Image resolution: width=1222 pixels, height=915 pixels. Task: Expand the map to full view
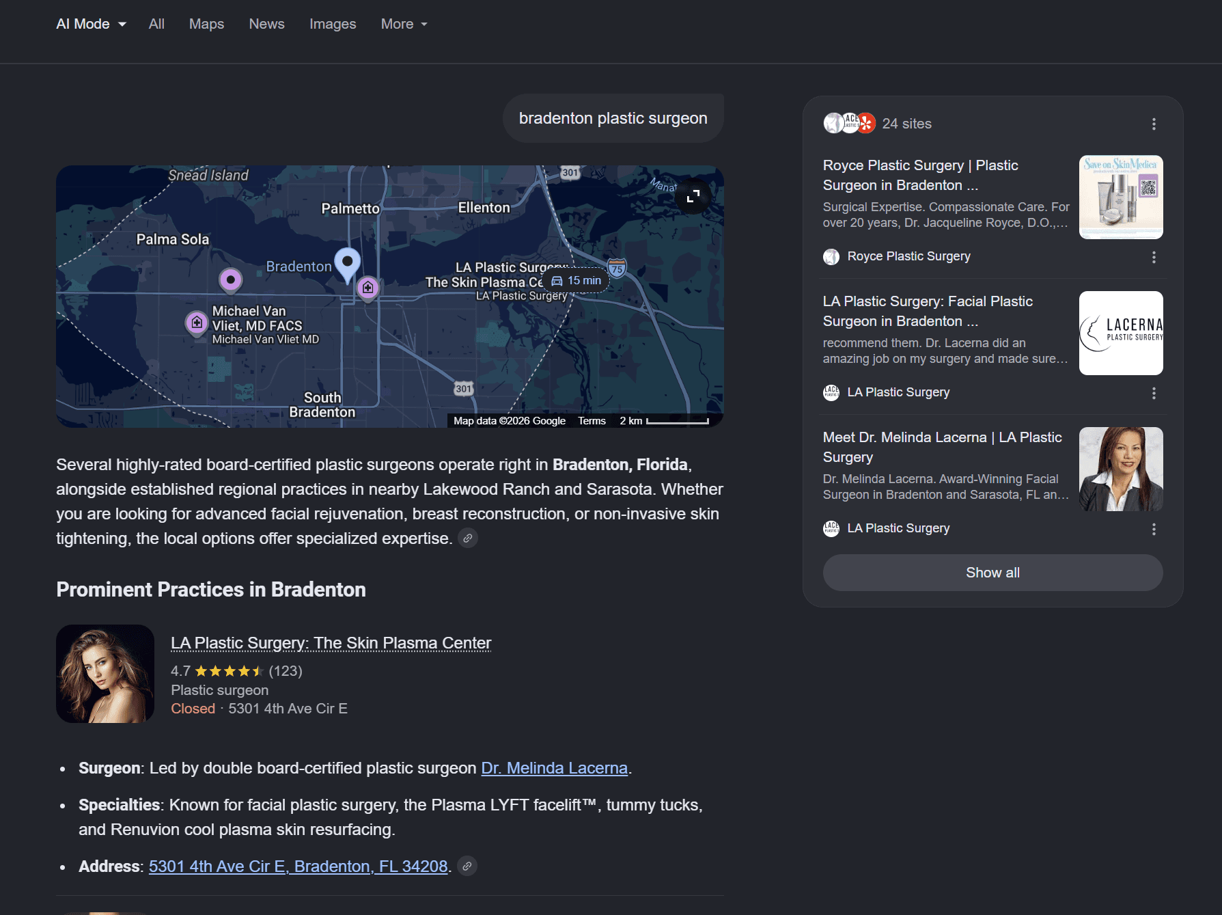tap(693, 196)
